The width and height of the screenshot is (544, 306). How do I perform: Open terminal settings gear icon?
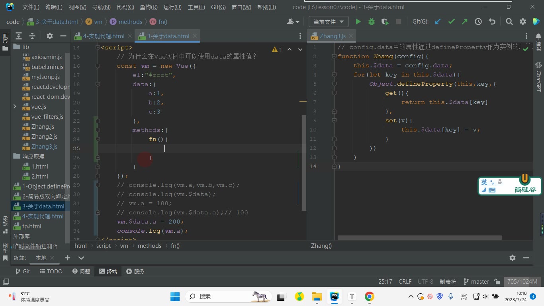click(513, 258)
